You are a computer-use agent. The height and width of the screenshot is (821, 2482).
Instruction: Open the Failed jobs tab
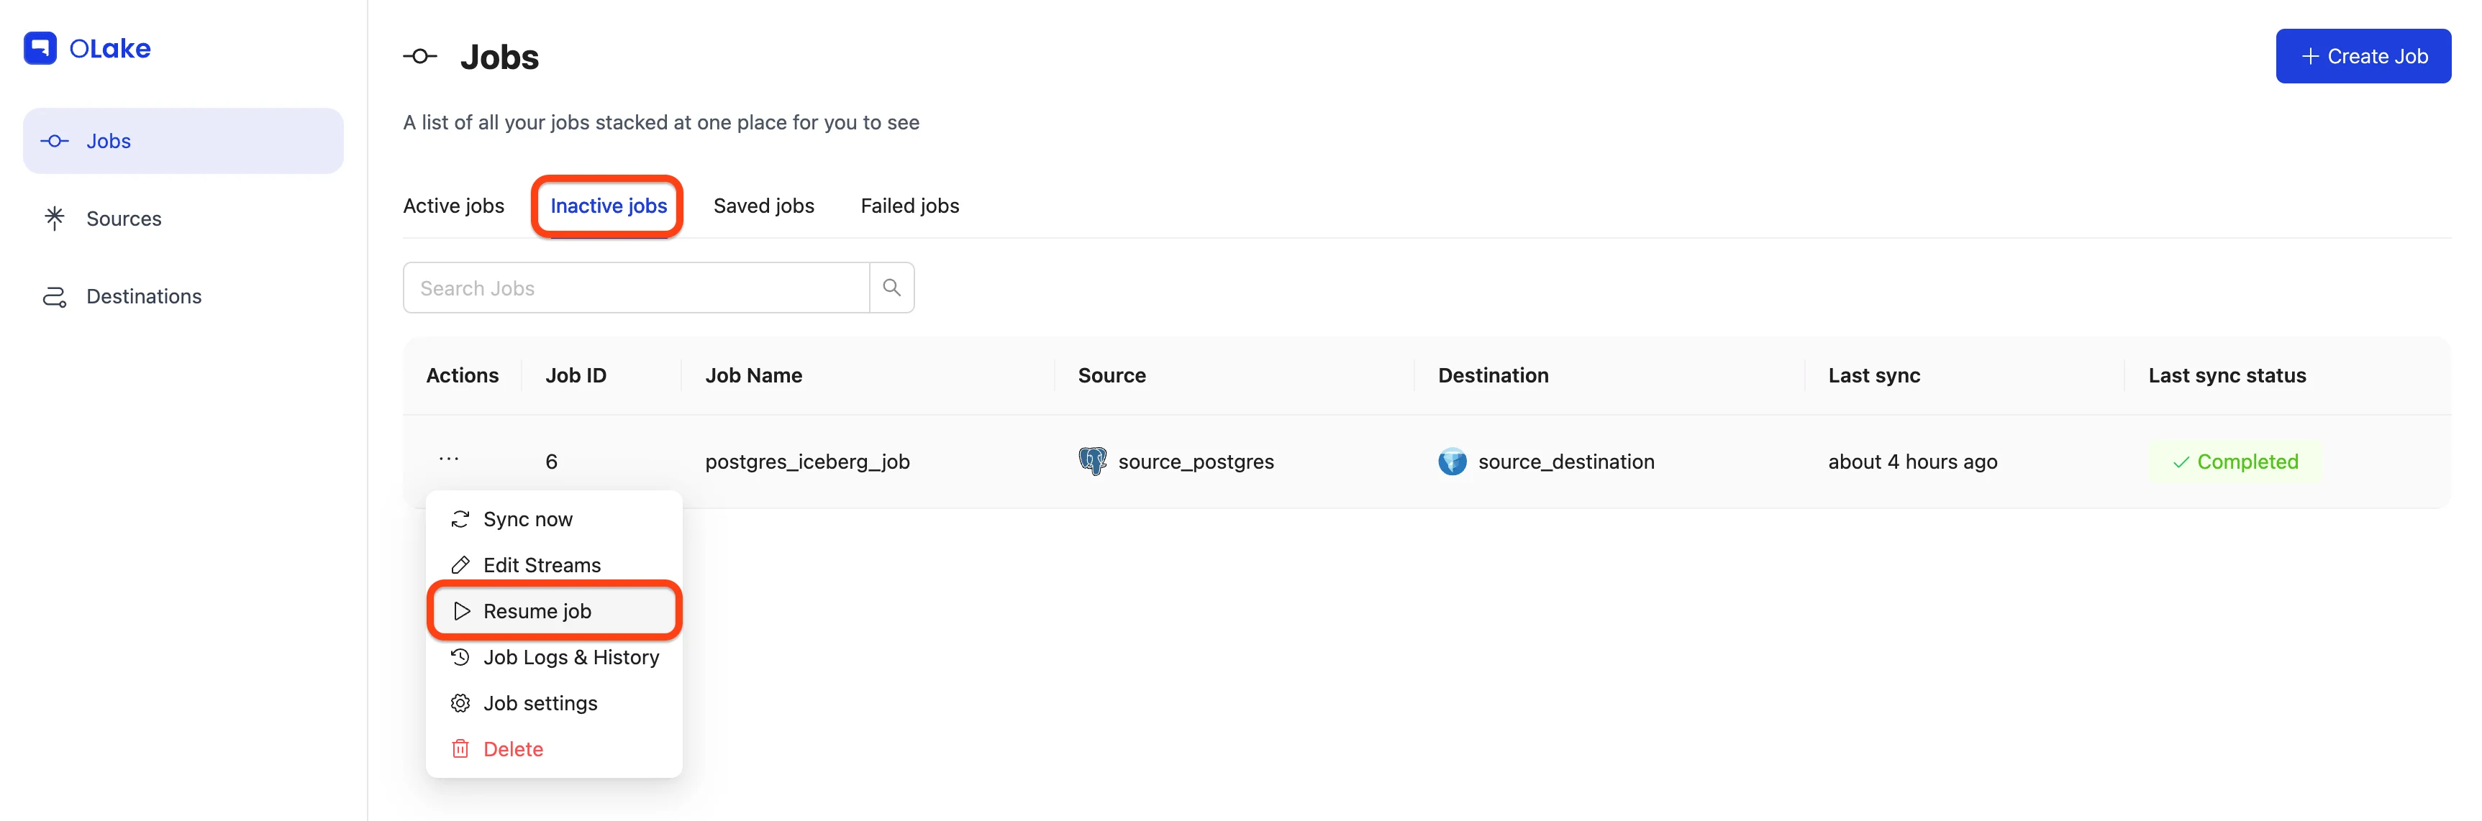click(x=909, y=206)
